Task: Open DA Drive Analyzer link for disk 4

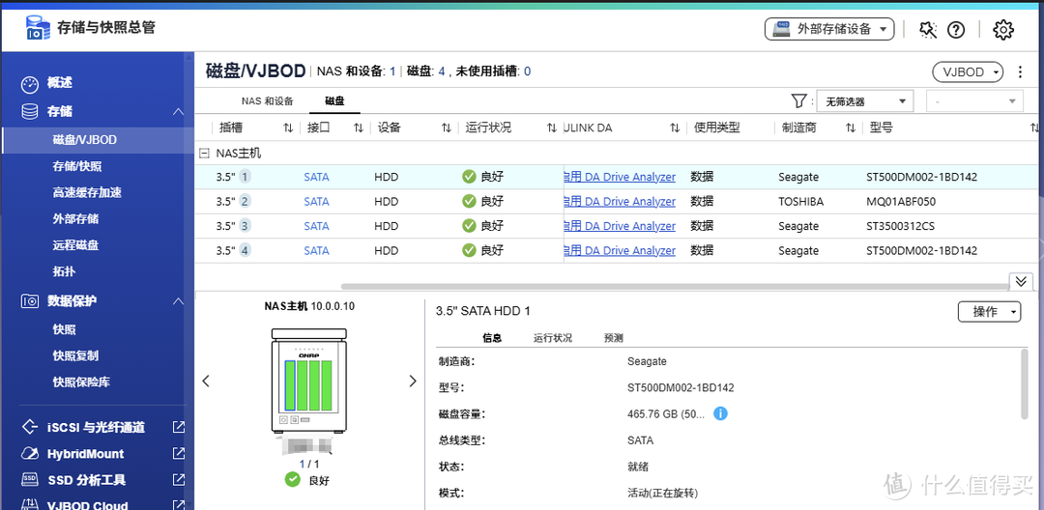Action: [620, 251]
